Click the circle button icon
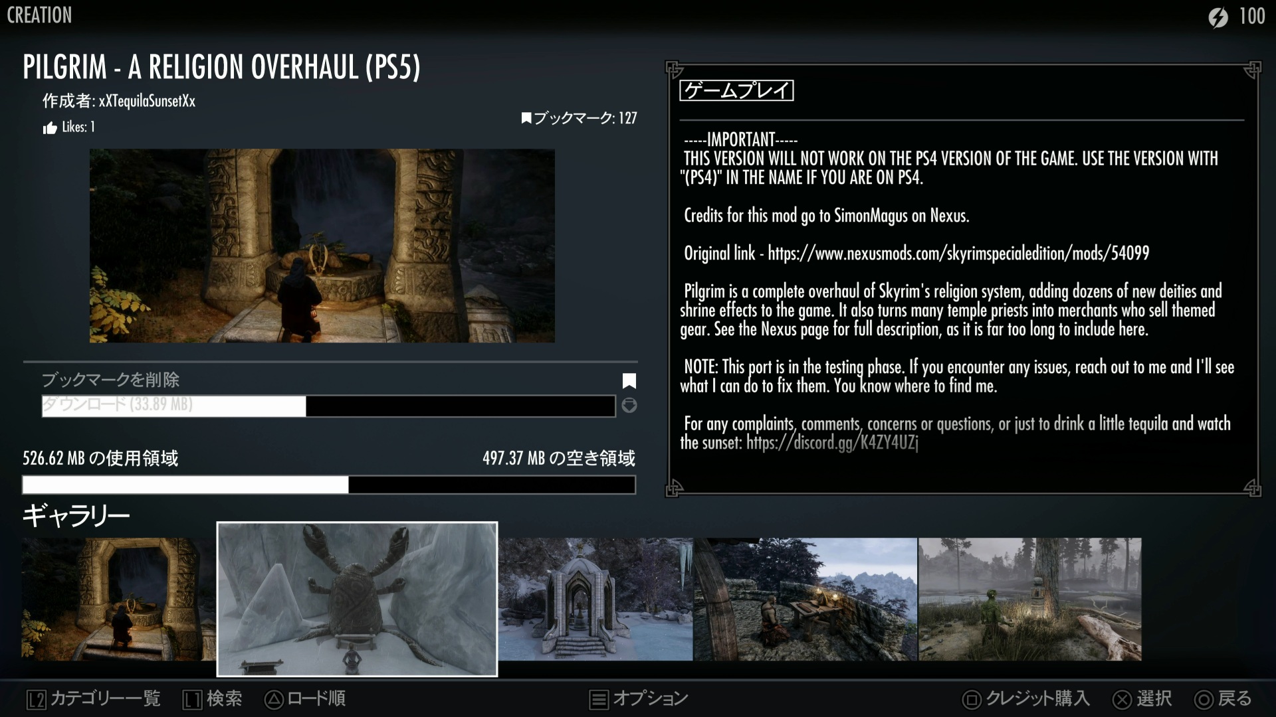Viewport: 1276px width, 717px height. pos(1204,699)
